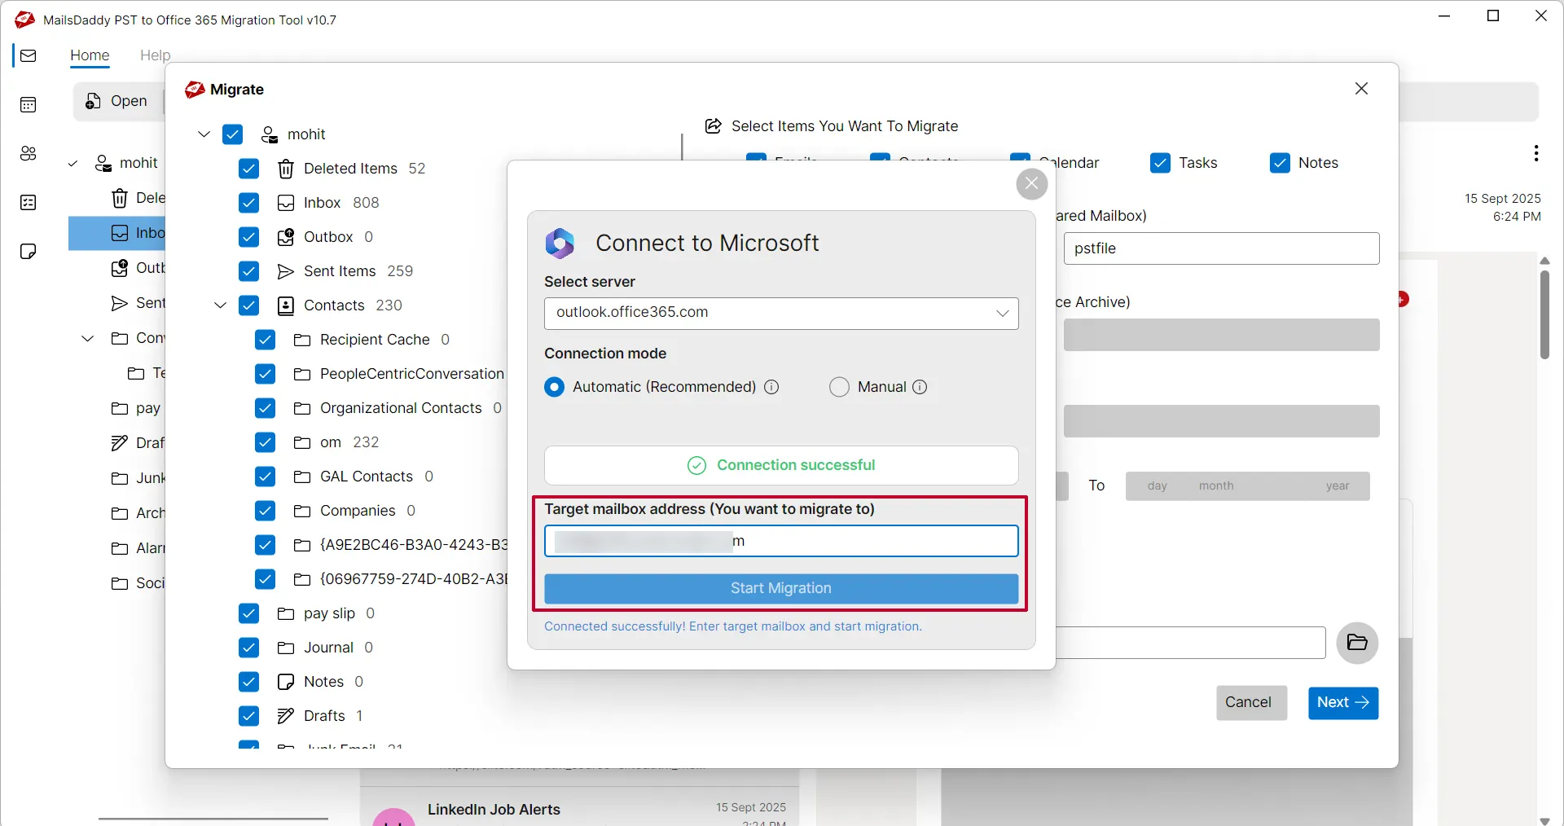Viewport: 1564px width, 826px height.
Task: Select Manual connection mode
Action: [x=840, y=387]
